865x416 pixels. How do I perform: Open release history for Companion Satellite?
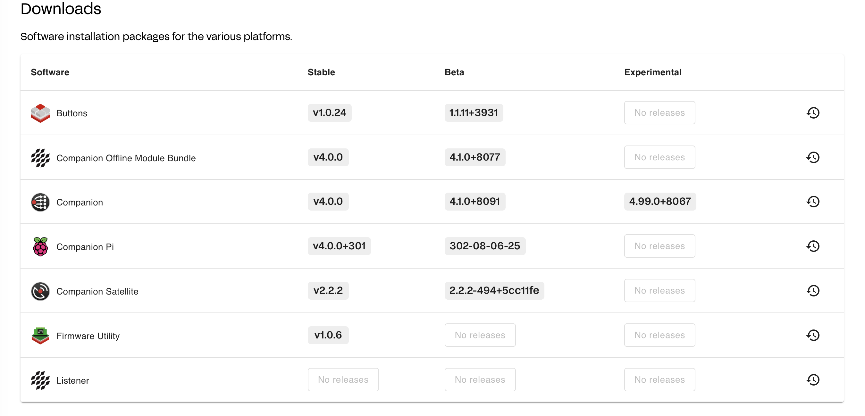tap(813, 290)
